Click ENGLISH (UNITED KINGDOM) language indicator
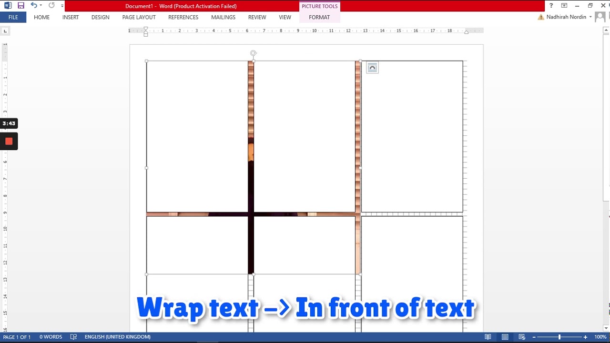610x343 pixels. [x=117, y=337]
